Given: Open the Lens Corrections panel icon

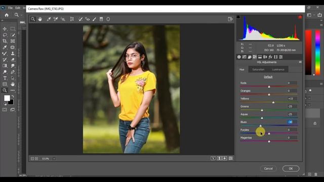Looking at the screenshot, I should pyautogui.click(x=265, y=57).
